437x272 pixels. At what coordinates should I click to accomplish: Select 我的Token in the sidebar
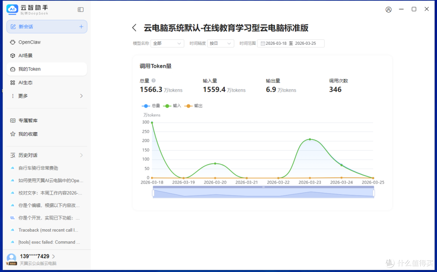click(x=47, y=69)
